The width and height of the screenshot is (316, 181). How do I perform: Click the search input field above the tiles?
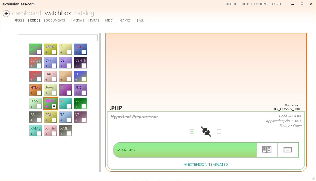coord(58,37)
